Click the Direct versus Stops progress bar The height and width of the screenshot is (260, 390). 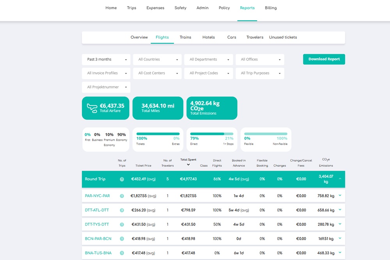tap(211, 134)
